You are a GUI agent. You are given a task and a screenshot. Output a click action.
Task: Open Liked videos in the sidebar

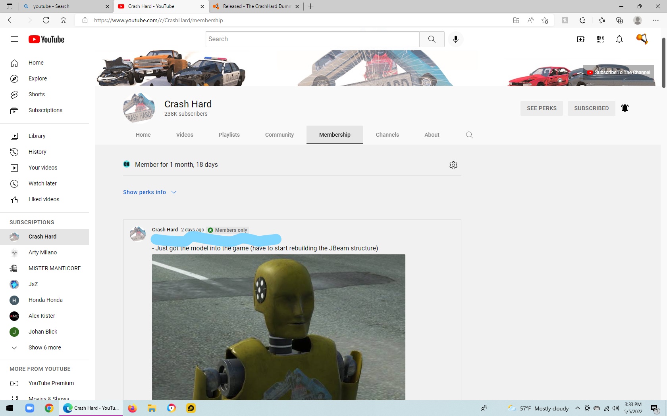(x=44, y=199)
